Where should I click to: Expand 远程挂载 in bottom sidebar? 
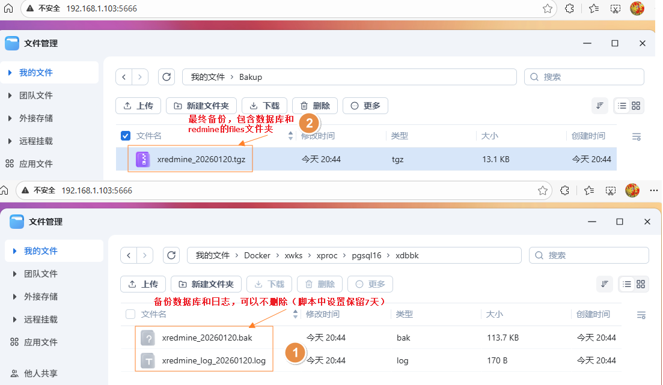tap(15, 320)
